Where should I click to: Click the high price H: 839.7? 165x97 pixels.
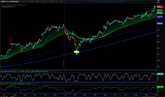(x=37, y=2)
